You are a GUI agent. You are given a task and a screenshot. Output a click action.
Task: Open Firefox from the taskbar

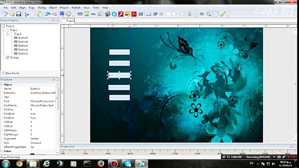[100, 164]
